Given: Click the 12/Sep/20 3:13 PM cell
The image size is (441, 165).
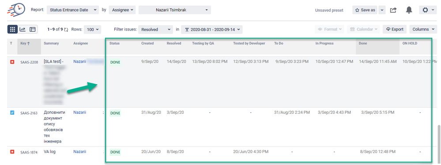Looking at the screenshot, I should pyautogui.click(x=251, y=61).
